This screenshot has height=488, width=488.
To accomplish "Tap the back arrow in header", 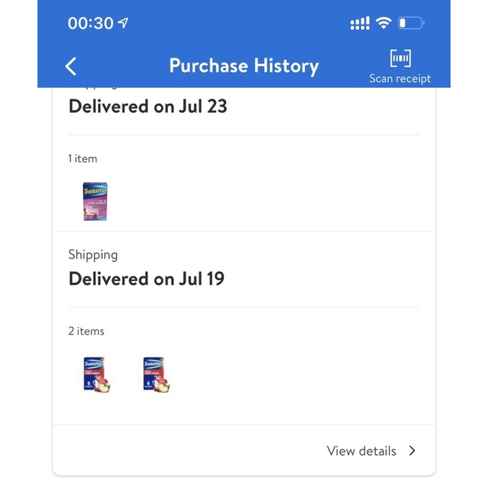I will coord(71,66).
